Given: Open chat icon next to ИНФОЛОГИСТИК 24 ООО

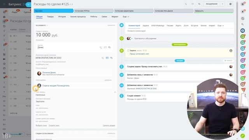Looking at the screenshot, I should pyautogui.click(x=112, y=58).
